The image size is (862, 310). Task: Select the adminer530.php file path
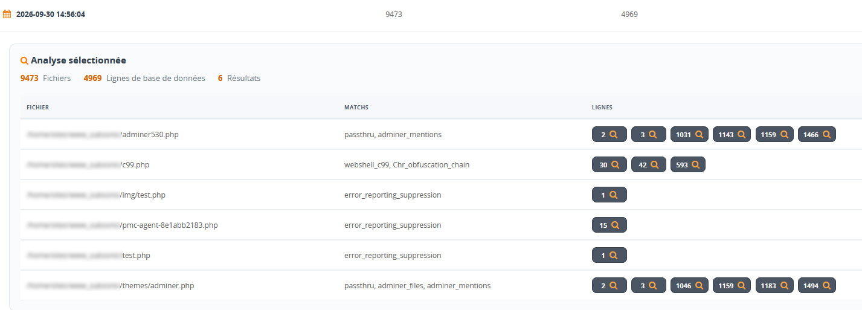pos(103,134)
